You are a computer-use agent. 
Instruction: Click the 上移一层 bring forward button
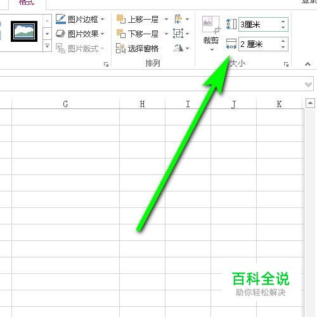(138, 19)
